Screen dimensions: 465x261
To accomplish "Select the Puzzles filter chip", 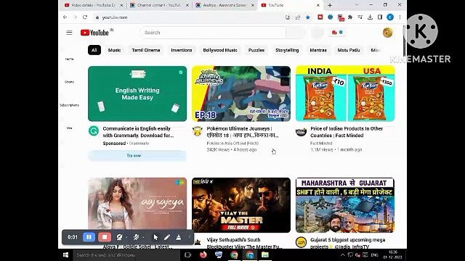I will coord(256,50).
